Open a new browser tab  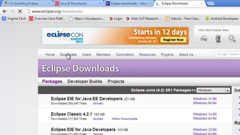pyautogui.click(x=211, y=3)
